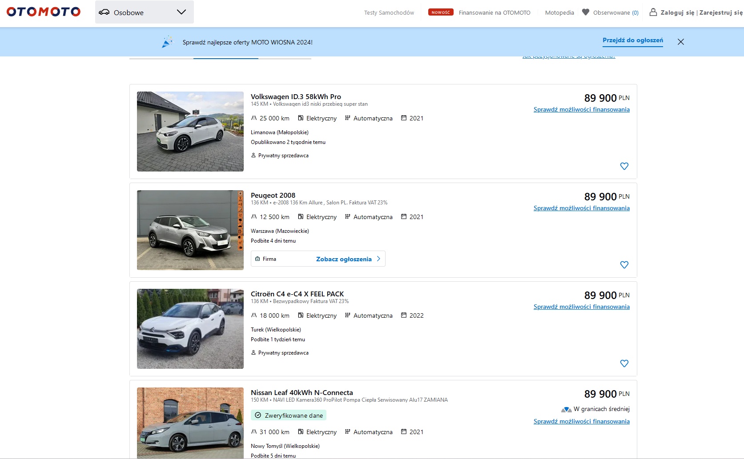Click the Prywatny sprzedawca icon under Limanowa

[253, 155]
